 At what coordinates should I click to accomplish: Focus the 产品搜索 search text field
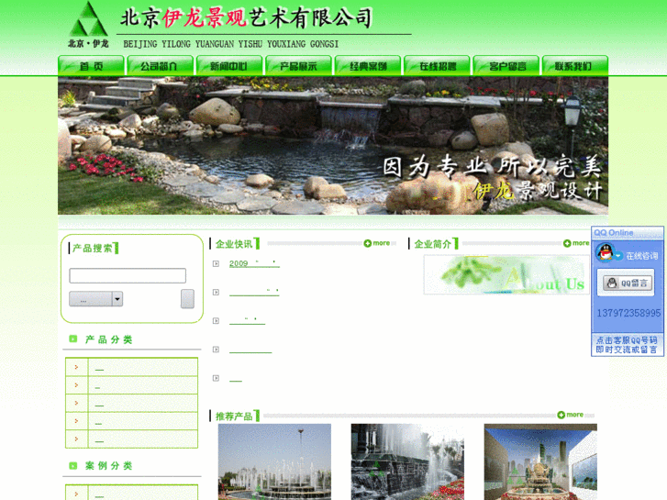click(x=128, y=276)
